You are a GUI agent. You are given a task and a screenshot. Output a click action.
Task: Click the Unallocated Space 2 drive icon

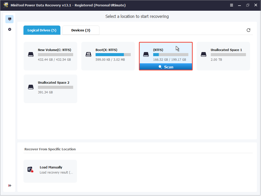31,87
